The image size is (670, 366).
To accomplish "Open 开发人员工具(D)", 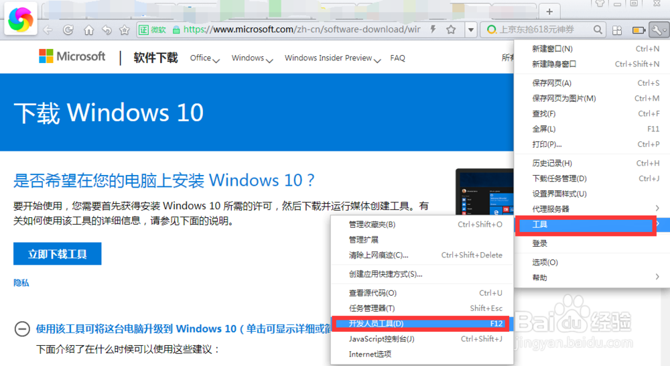I will pyautogui.click(x=421, y=324).
